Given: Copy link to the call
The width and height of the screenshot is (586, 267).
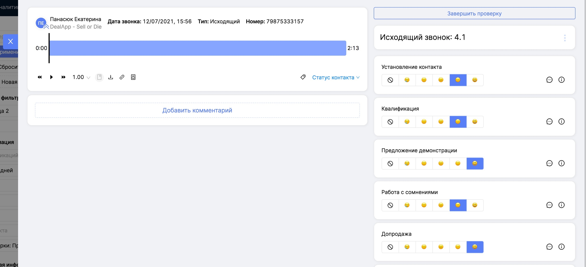Looking at the screenshot, I should pos(122,77).
